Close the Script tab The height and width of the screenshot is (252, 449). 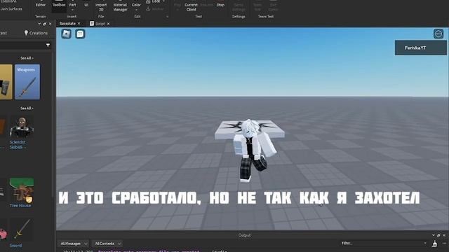coord(108,24)
